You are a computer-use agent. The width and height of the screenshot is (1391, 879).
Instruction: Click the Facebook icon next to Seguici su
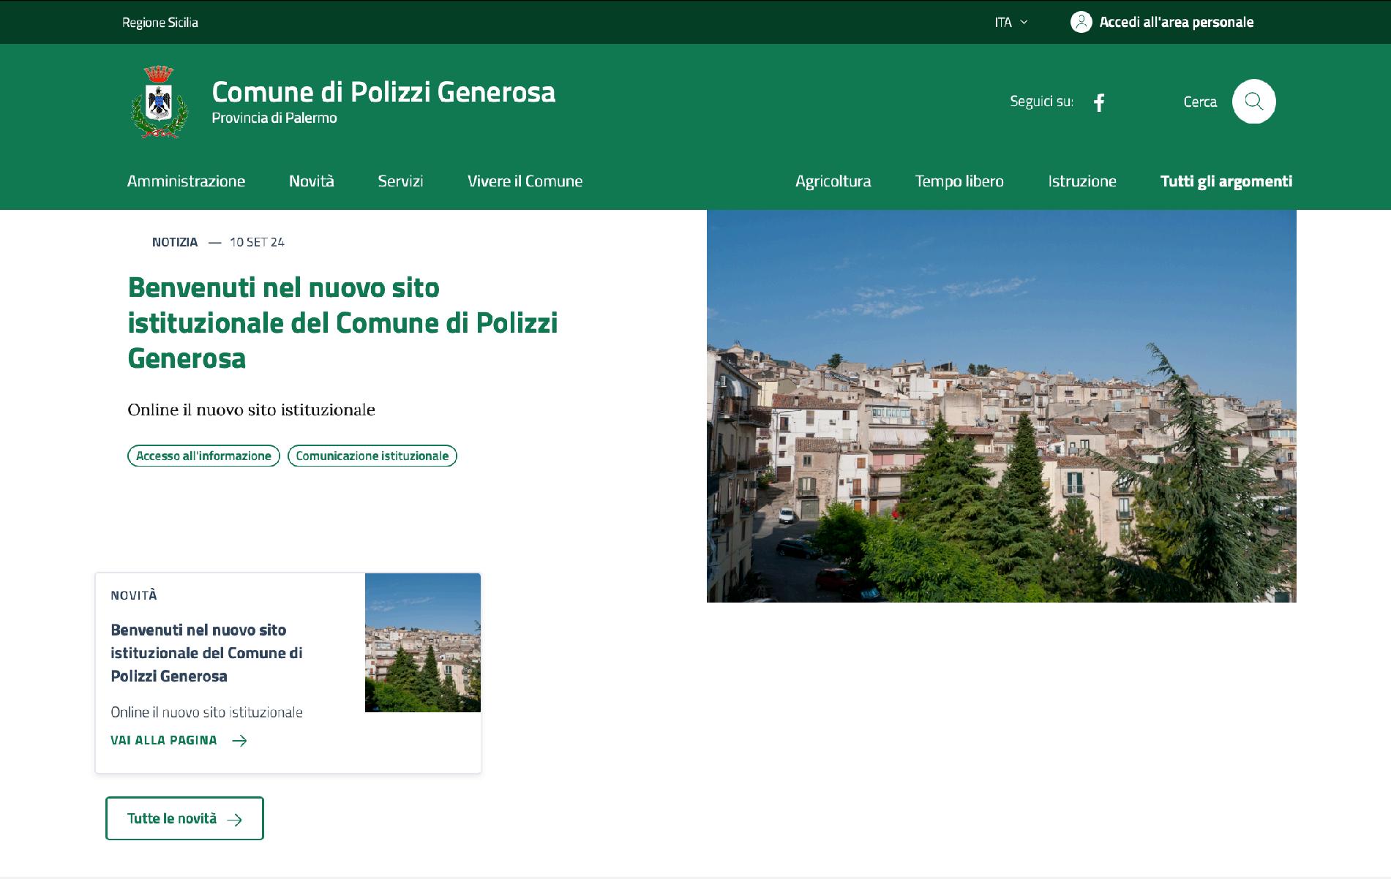[x=1099, y=102]
